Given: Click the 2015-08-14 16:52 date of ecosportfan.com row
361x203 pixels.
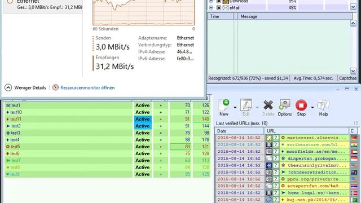Looking at the screenshot, I should tap(239, 186).
